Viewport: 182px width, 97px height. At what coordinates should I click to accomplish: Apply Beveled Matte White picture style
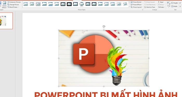point(32,4)
